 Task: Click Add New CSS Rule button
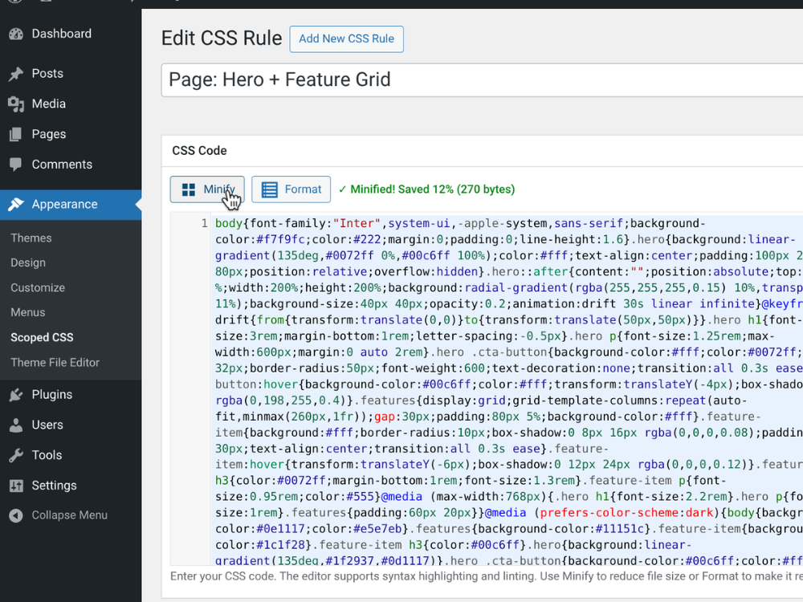pos(347,39)
